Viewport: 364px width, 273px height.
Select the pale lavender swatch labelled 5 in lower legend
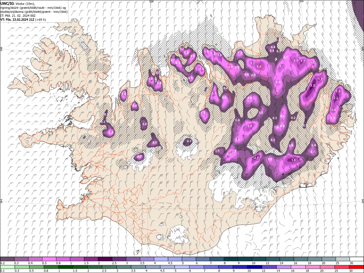182,267
